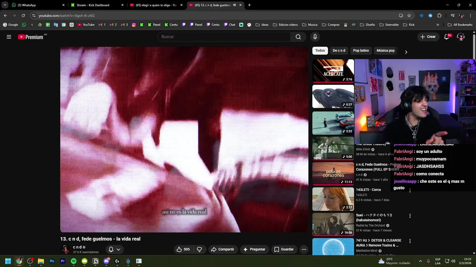This screenshot has height=267, width=476.
Task: Open the YouTube guide hamburger menu
Action: click(9, 37)
